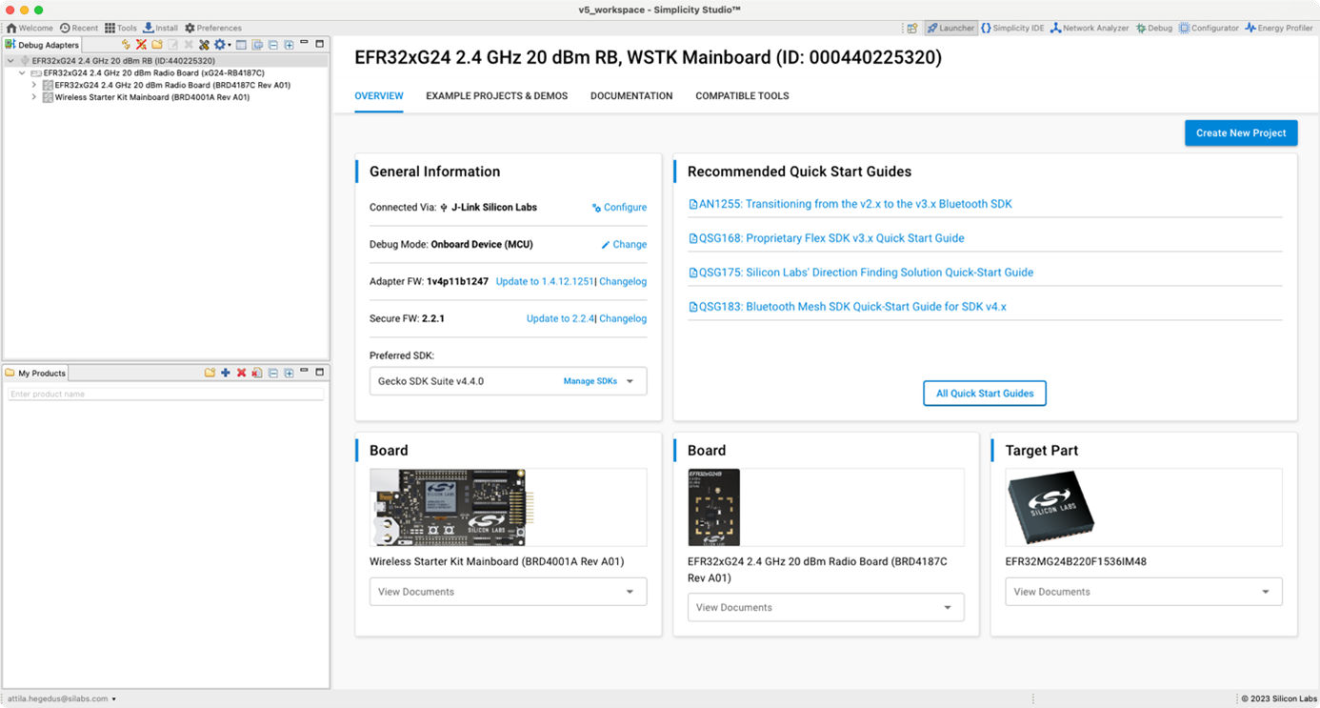Open the Configurator perspective
The image size is (1320, 708).
click(1209, 28)
